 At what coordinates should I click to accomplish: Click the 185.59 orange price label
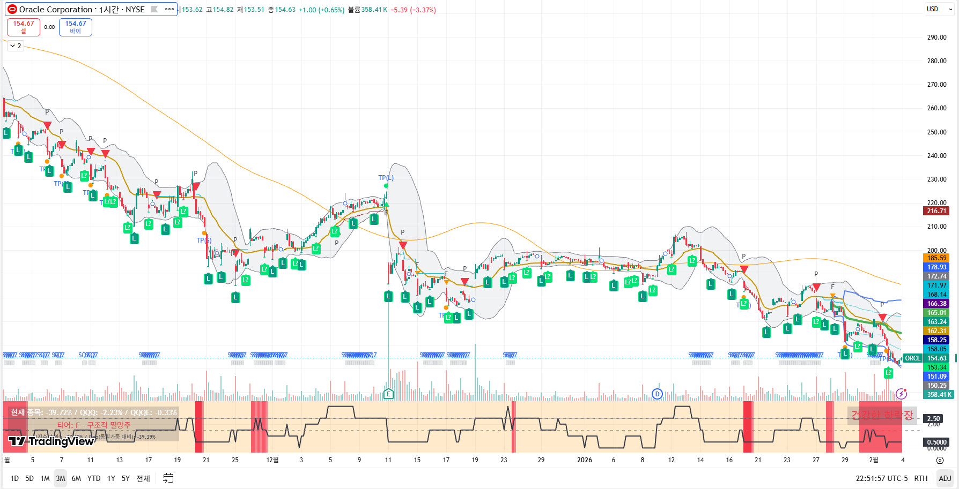click(936, 258)
